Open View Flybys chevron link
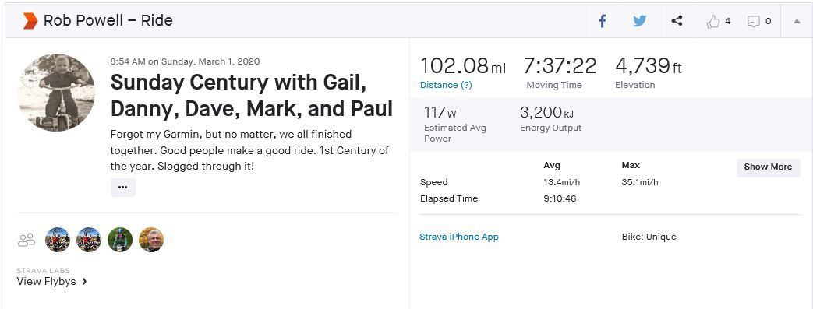The image size is (813, 309). click(51, 282)
